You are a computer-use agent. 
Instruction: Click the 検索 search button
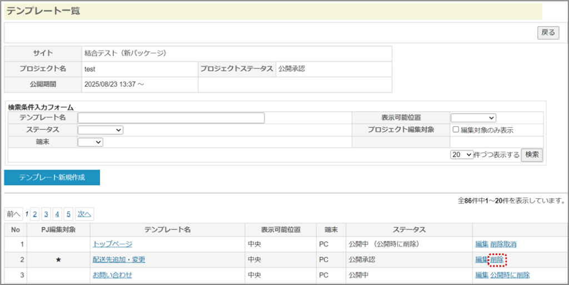[532, 155]
